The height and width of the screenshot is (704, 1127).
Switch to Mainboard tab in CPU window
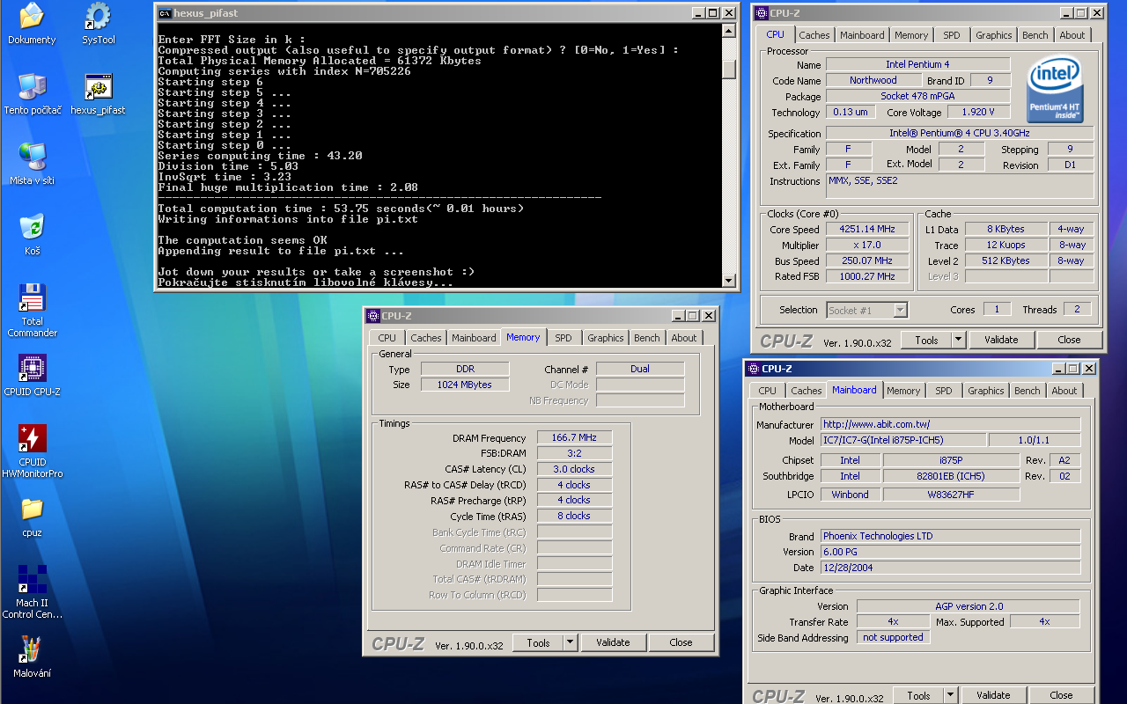(862, 35)
